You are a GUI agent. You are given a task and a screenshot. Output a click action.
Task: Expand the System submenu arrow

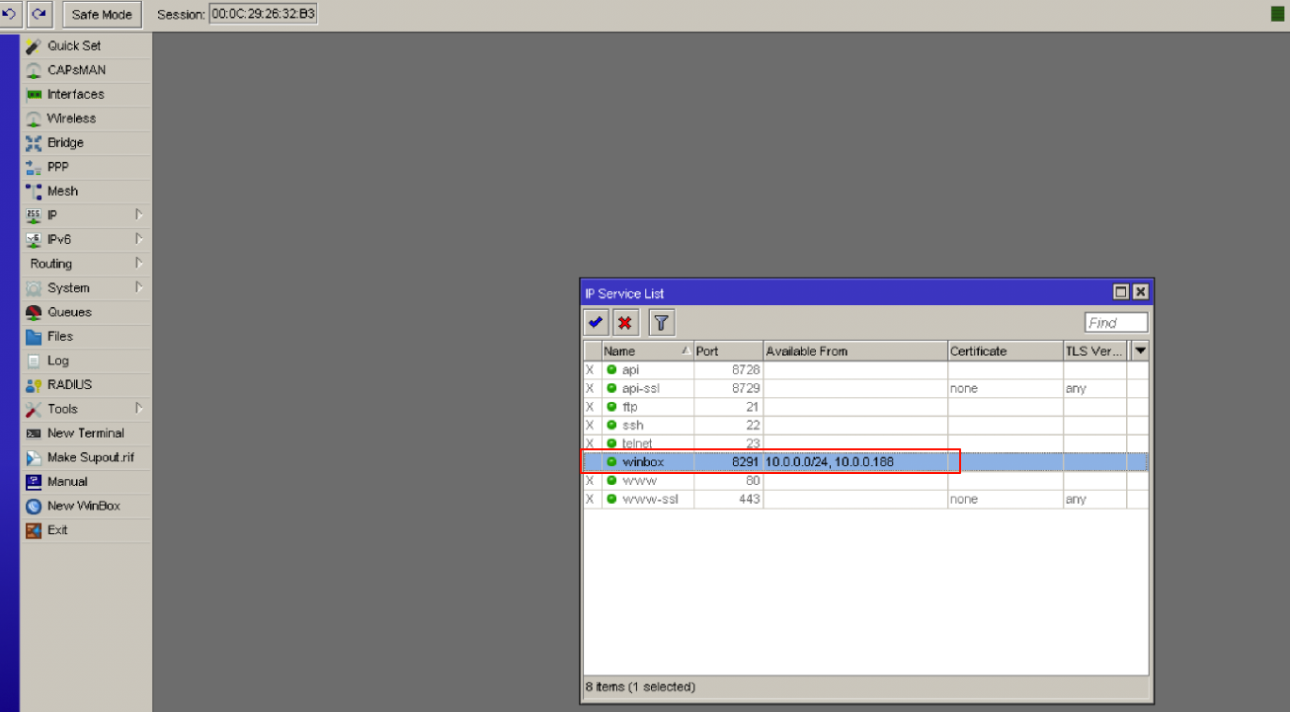139,287
